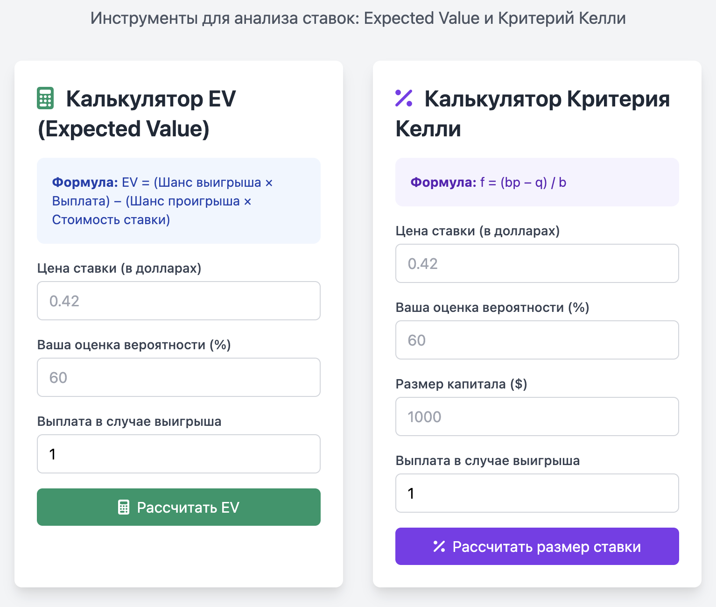Click the 'Калькулятор Критерия Келли' heading

coord(532,114)
